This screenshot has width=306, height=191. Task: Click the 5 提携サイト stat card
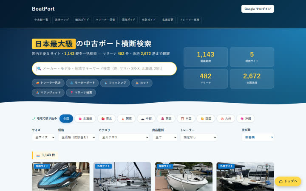click(252, 57)
